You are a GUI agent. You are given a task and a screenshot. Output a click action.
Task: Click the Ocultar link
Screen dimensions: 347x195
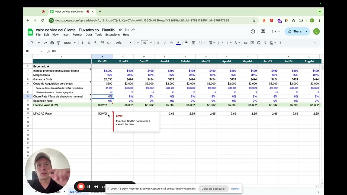click(235, 189)
